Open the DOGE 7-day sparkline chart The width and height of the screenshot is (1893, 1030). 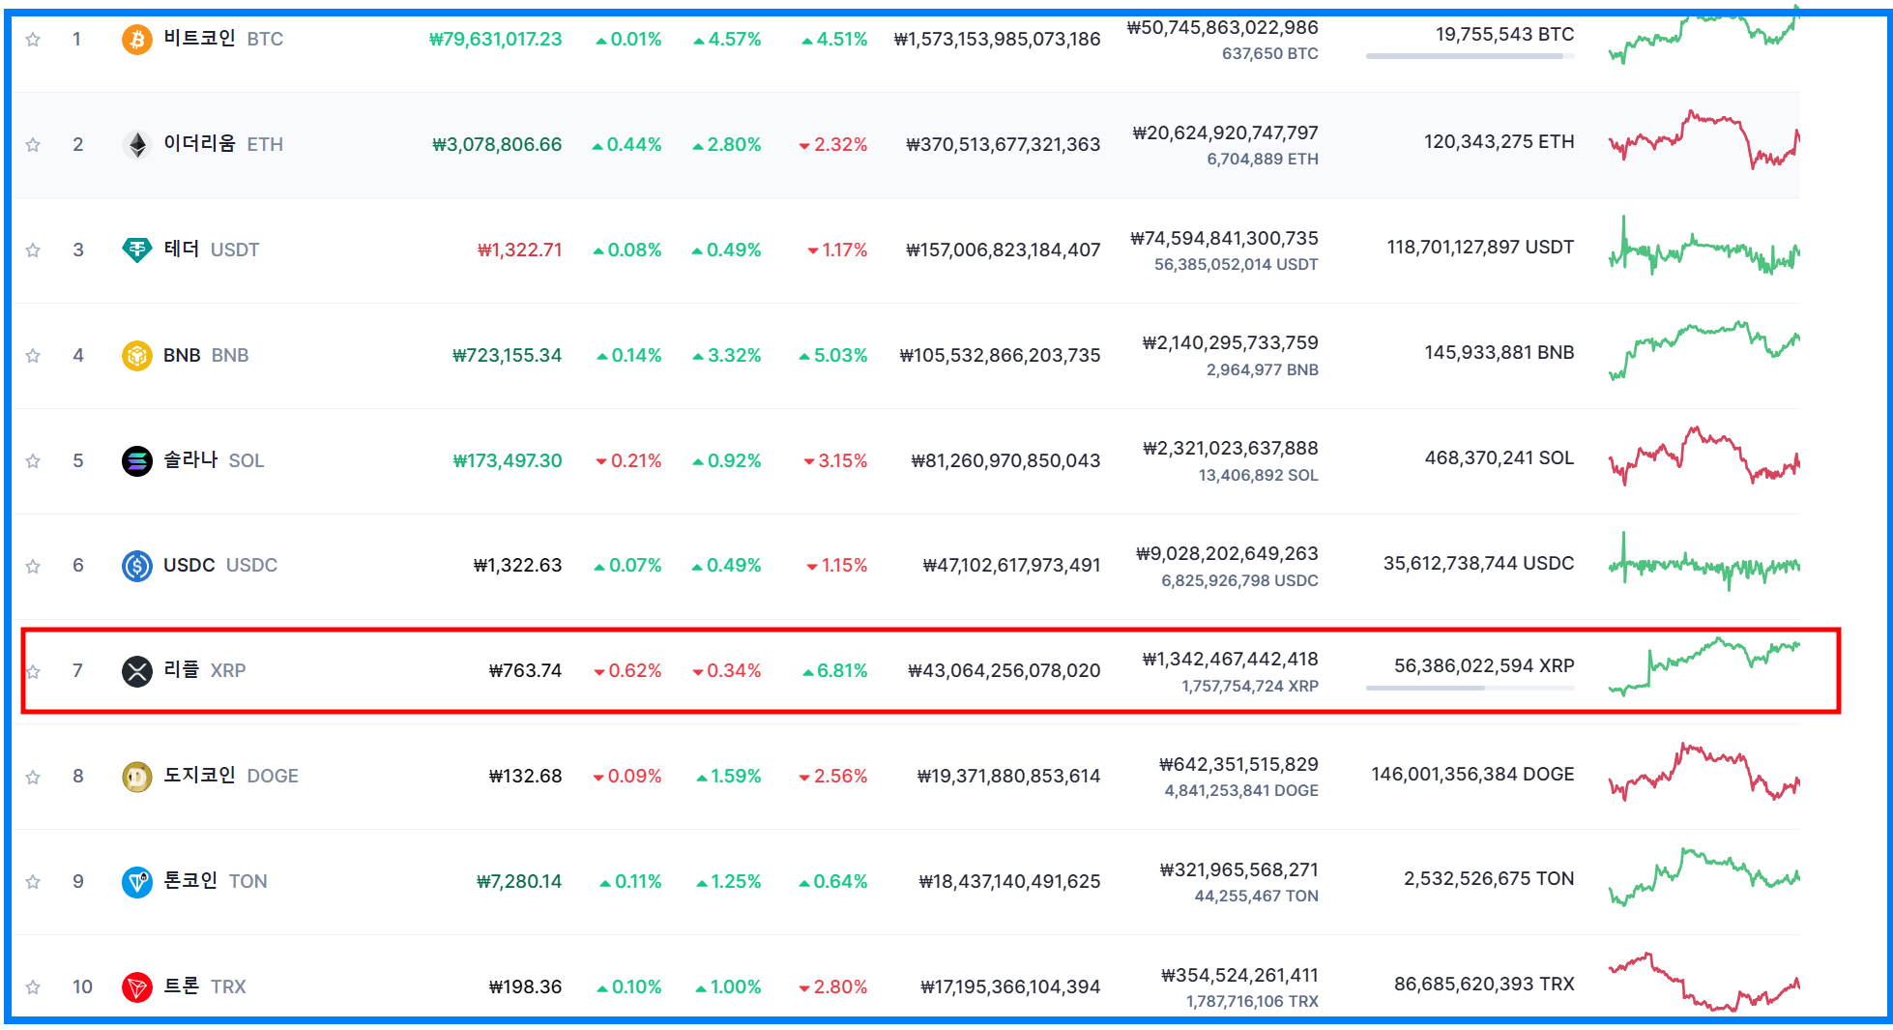tap(1704, 772)
